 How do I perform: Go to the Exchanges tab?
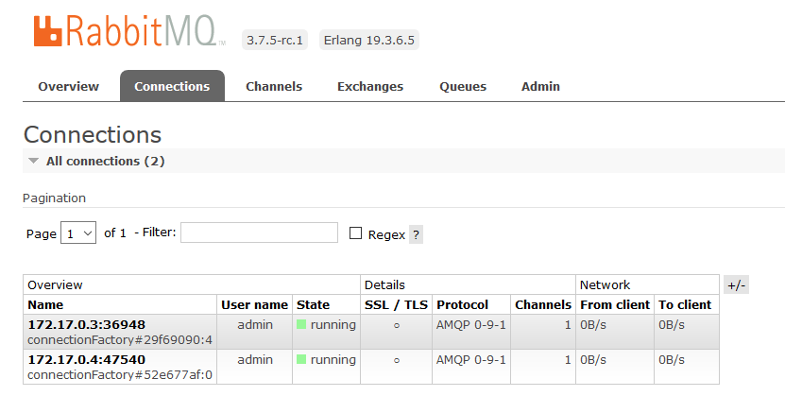pyautogui.click(x=370, y=86)
